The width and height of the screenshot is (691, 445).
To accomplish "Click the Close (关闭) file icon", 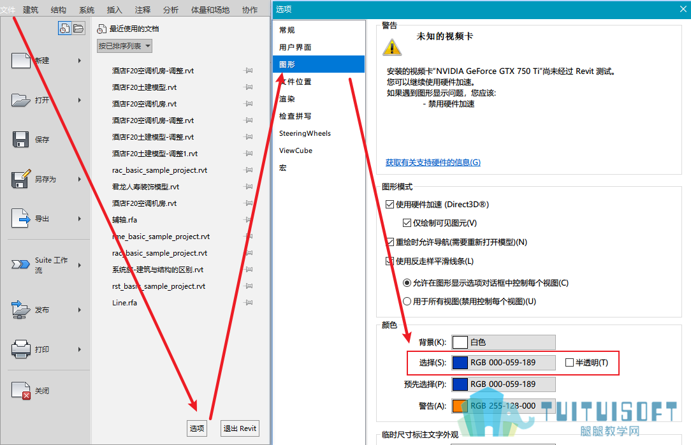I will 20,390.
